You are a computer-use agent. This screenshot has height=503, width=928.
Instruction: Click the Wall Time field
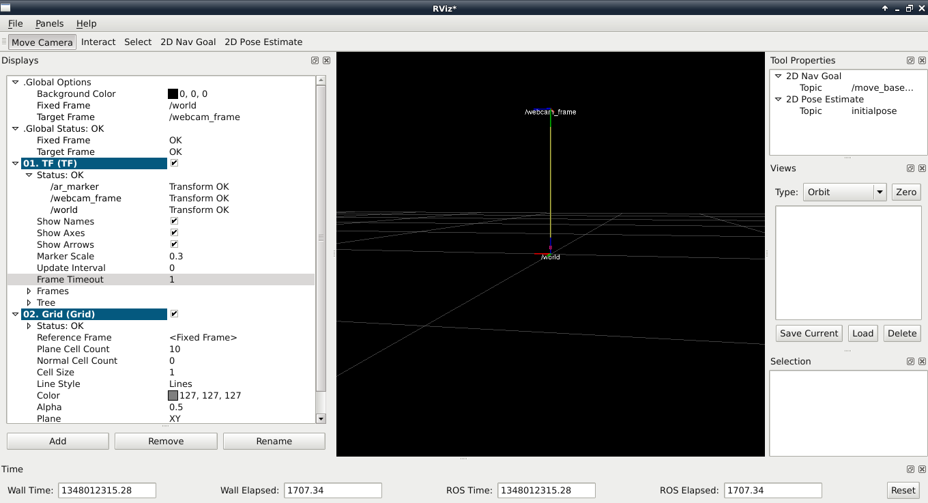[x=107, y=491]
